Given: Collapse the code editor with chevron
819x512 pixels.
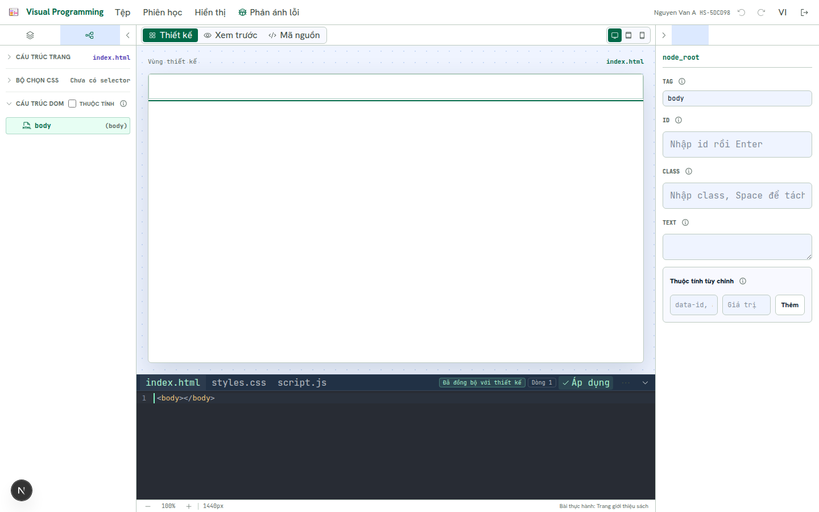Looking at the screenshot, I should (645, 383).
